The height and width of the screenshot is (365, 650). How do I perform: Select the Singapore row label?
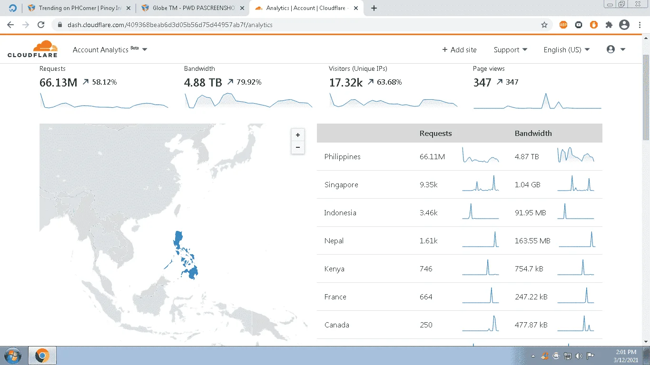click(x=341, y=185)
